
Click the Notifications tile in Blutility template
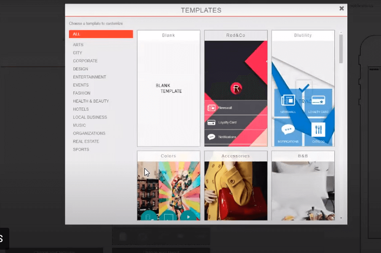click(x=288, y=131)
